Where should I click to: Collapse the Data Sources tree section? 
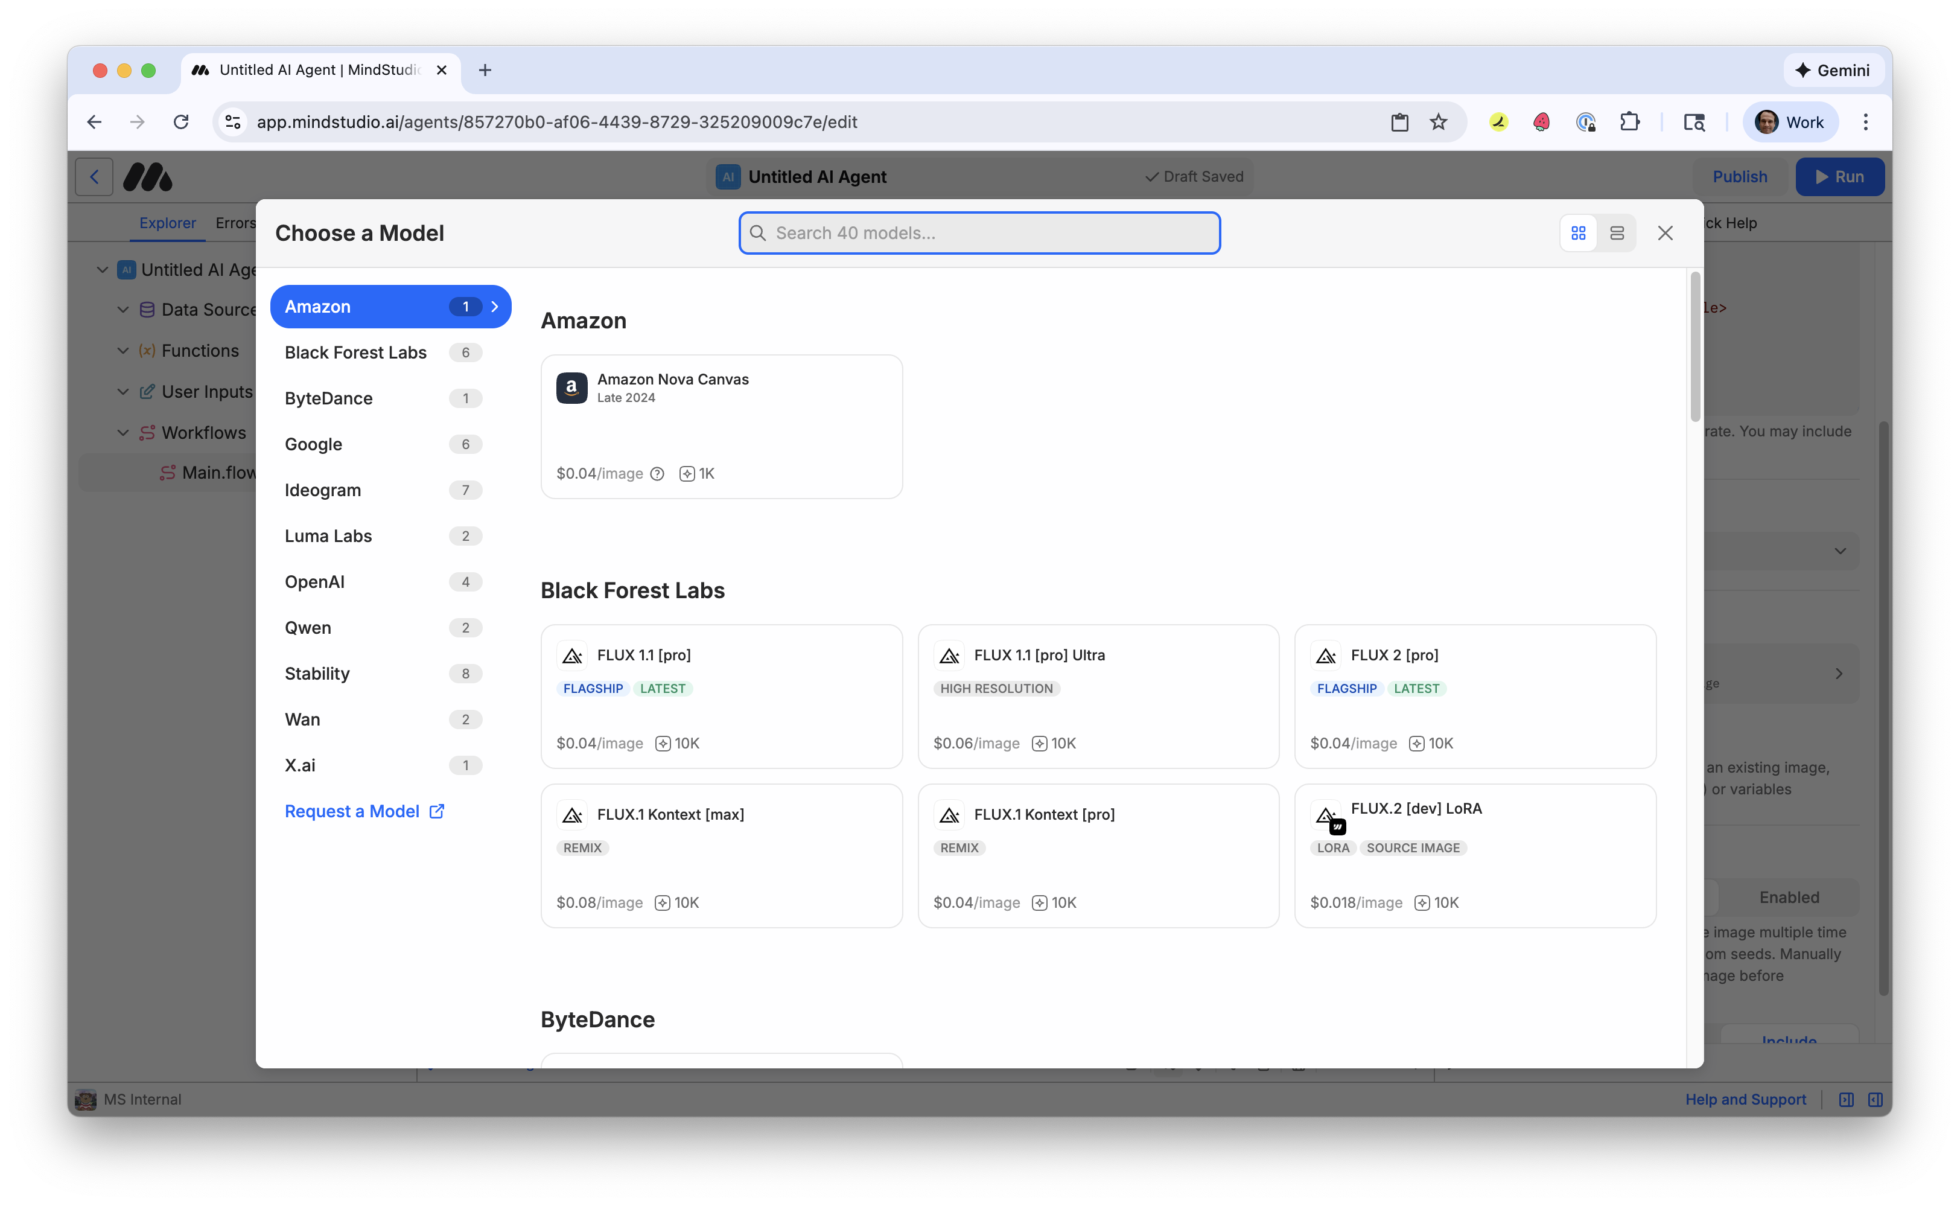(x=122, y=310)
